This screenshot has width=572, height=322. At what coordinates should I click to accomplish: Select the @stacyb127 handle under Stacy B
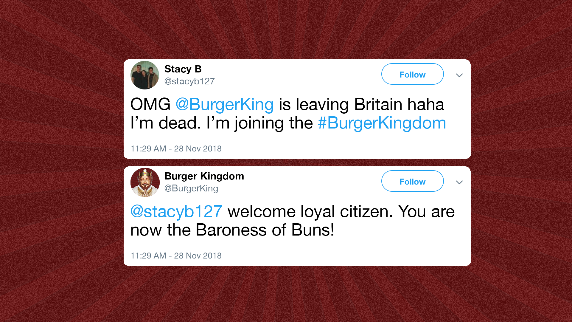click(189, 81)
